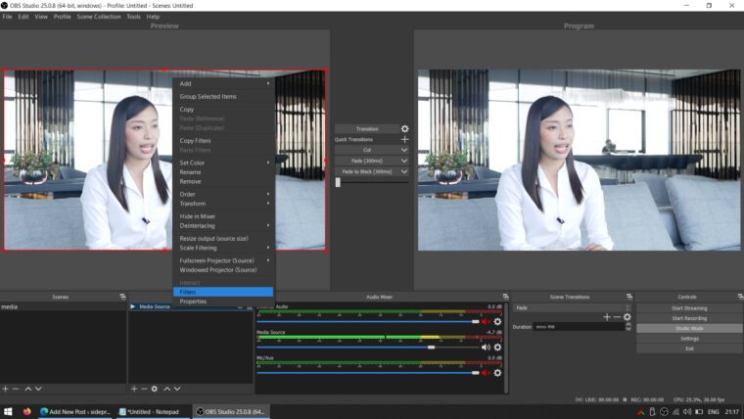
Task: Move scene down with arrow icon
Action: 38,389
